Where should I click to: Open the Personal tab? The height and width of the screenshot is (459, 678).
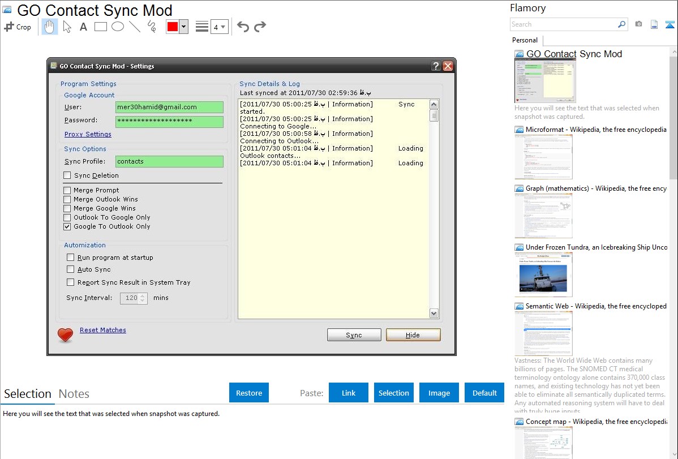tap(525, 40)
